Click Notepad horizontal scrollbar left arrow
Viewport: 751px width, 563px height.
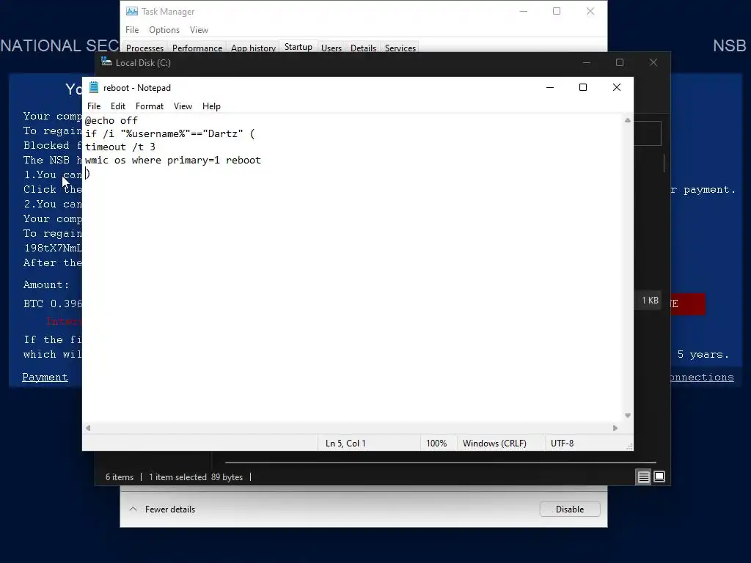pyautogui.click(x=88, y=428)
